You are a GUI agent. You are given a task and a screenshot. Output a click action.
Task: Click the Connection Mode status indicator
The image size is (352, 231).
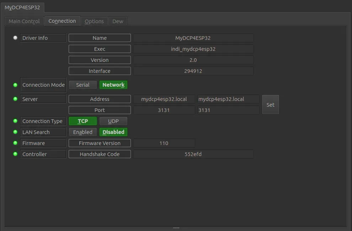pyautogui.click(x=15, y=85)
